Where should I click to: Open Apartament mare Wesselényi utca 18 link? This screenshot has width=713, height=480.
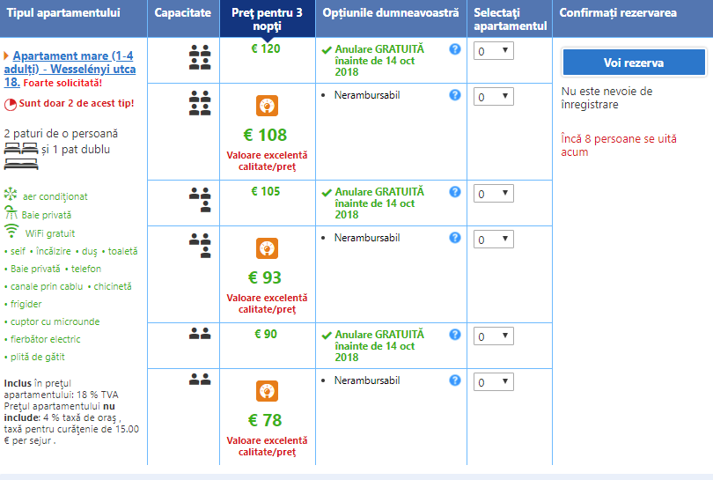[x=73, y=69]
